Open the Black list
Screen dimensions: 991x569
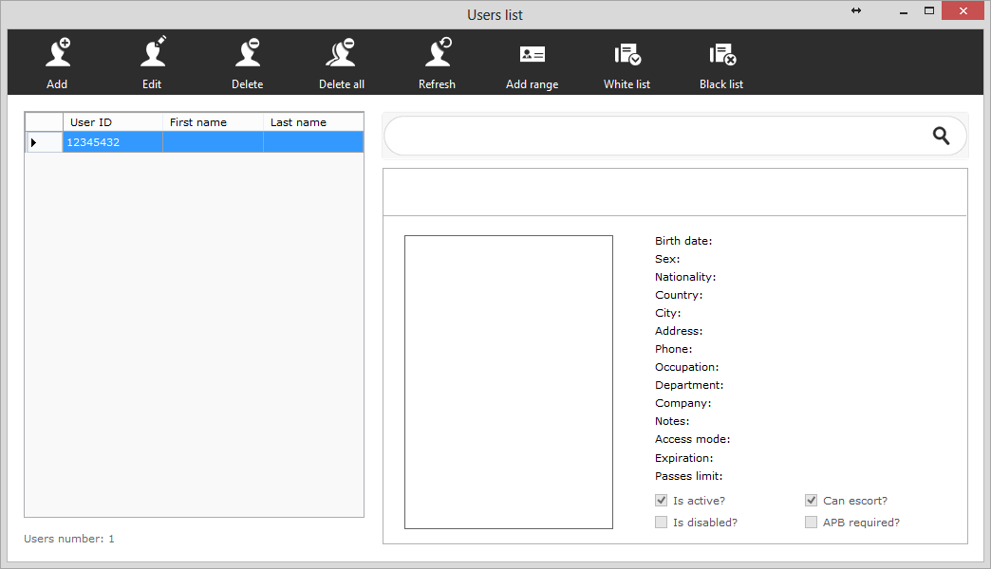pyautogui.click(x=721, y=55)
